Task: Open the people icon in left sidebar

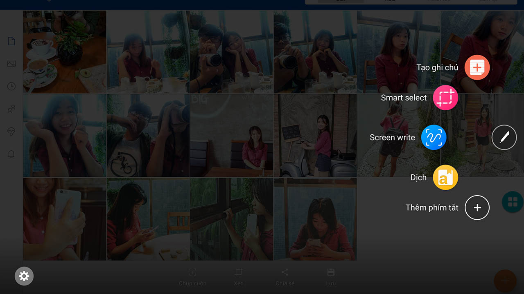Action: tap(11, 109)
